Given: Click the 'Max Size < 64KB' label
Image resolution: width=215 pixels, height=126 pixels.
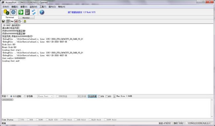Looking at the screenshot, I should [x=124, y=96].
